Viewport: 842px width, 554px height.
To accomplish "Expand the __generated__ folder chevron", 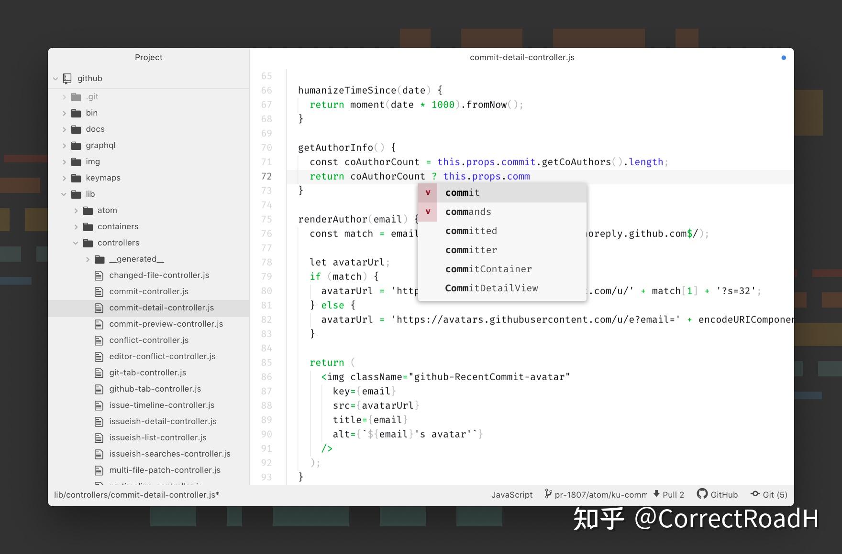I will click(x=88, y=259).
